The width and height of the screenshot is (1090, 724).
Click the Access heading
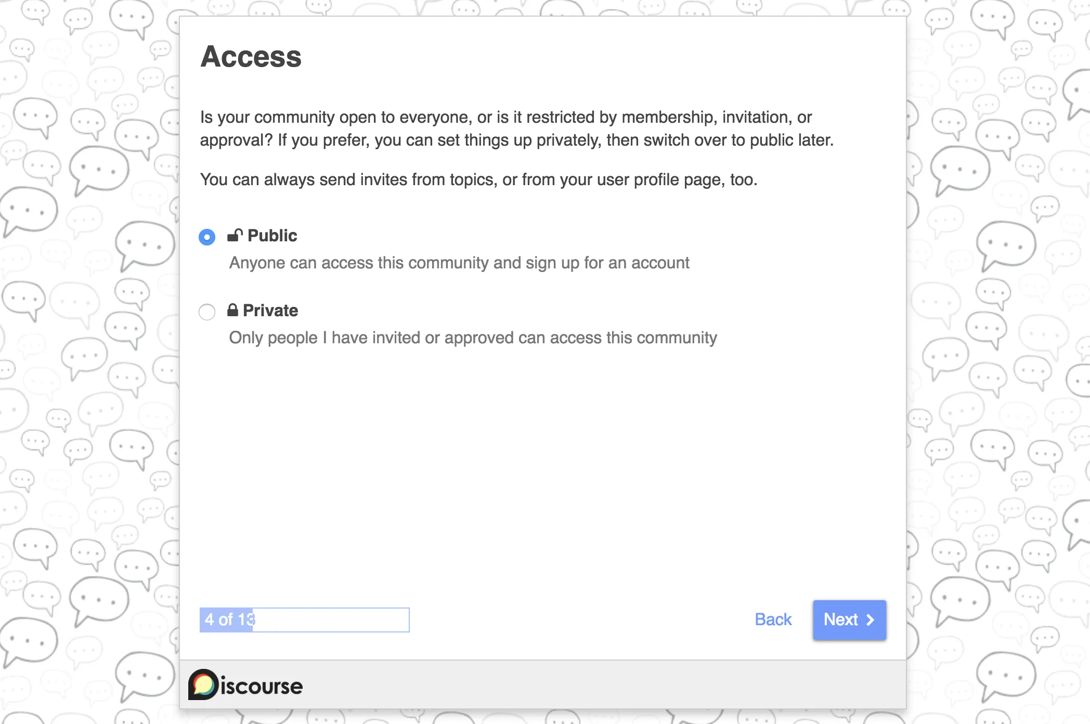[251, 57]
